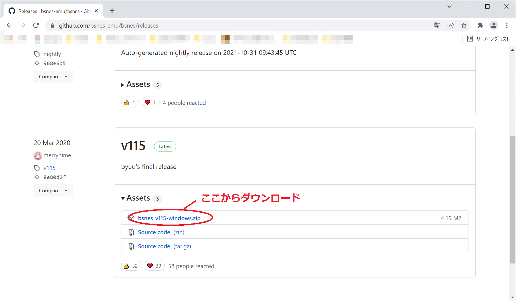Click the share page icon
Image resolution: width=516 pixels, height=301 pixels.
[x=451, y=25]
